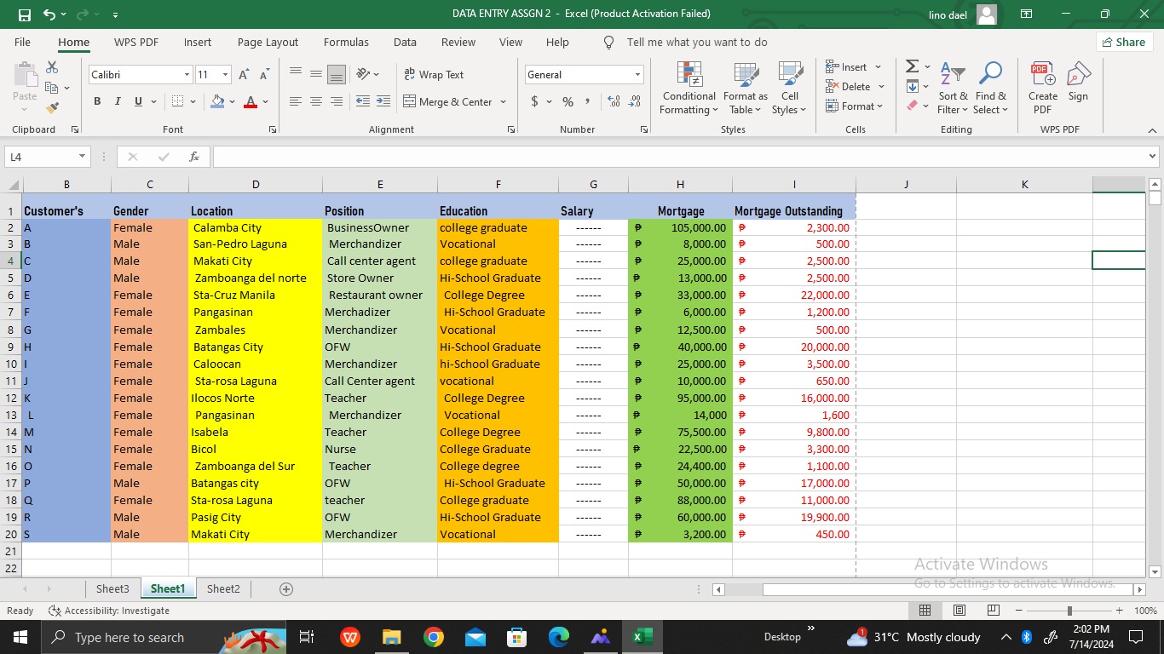
Task: Select cell H5 containing 13,000.00
Action: 680,278
